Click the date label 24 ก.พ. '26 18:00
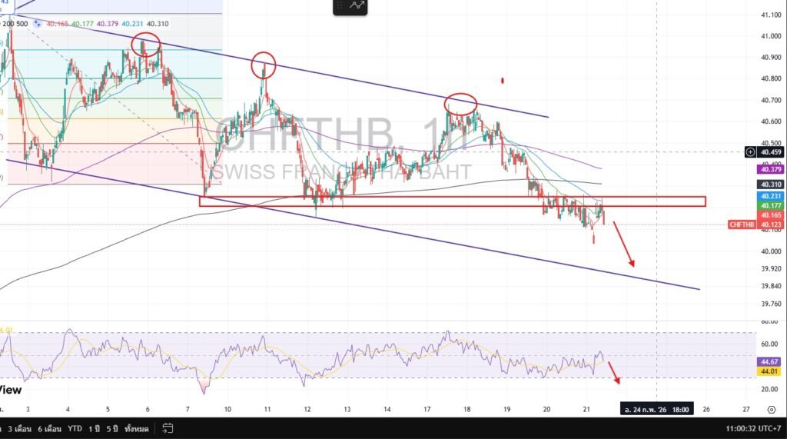Viewport: 787px width, 439px height. (656, 409)
